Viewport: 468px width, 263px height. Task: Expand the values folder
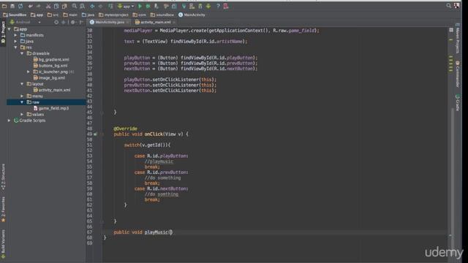[x=22, y=114]
